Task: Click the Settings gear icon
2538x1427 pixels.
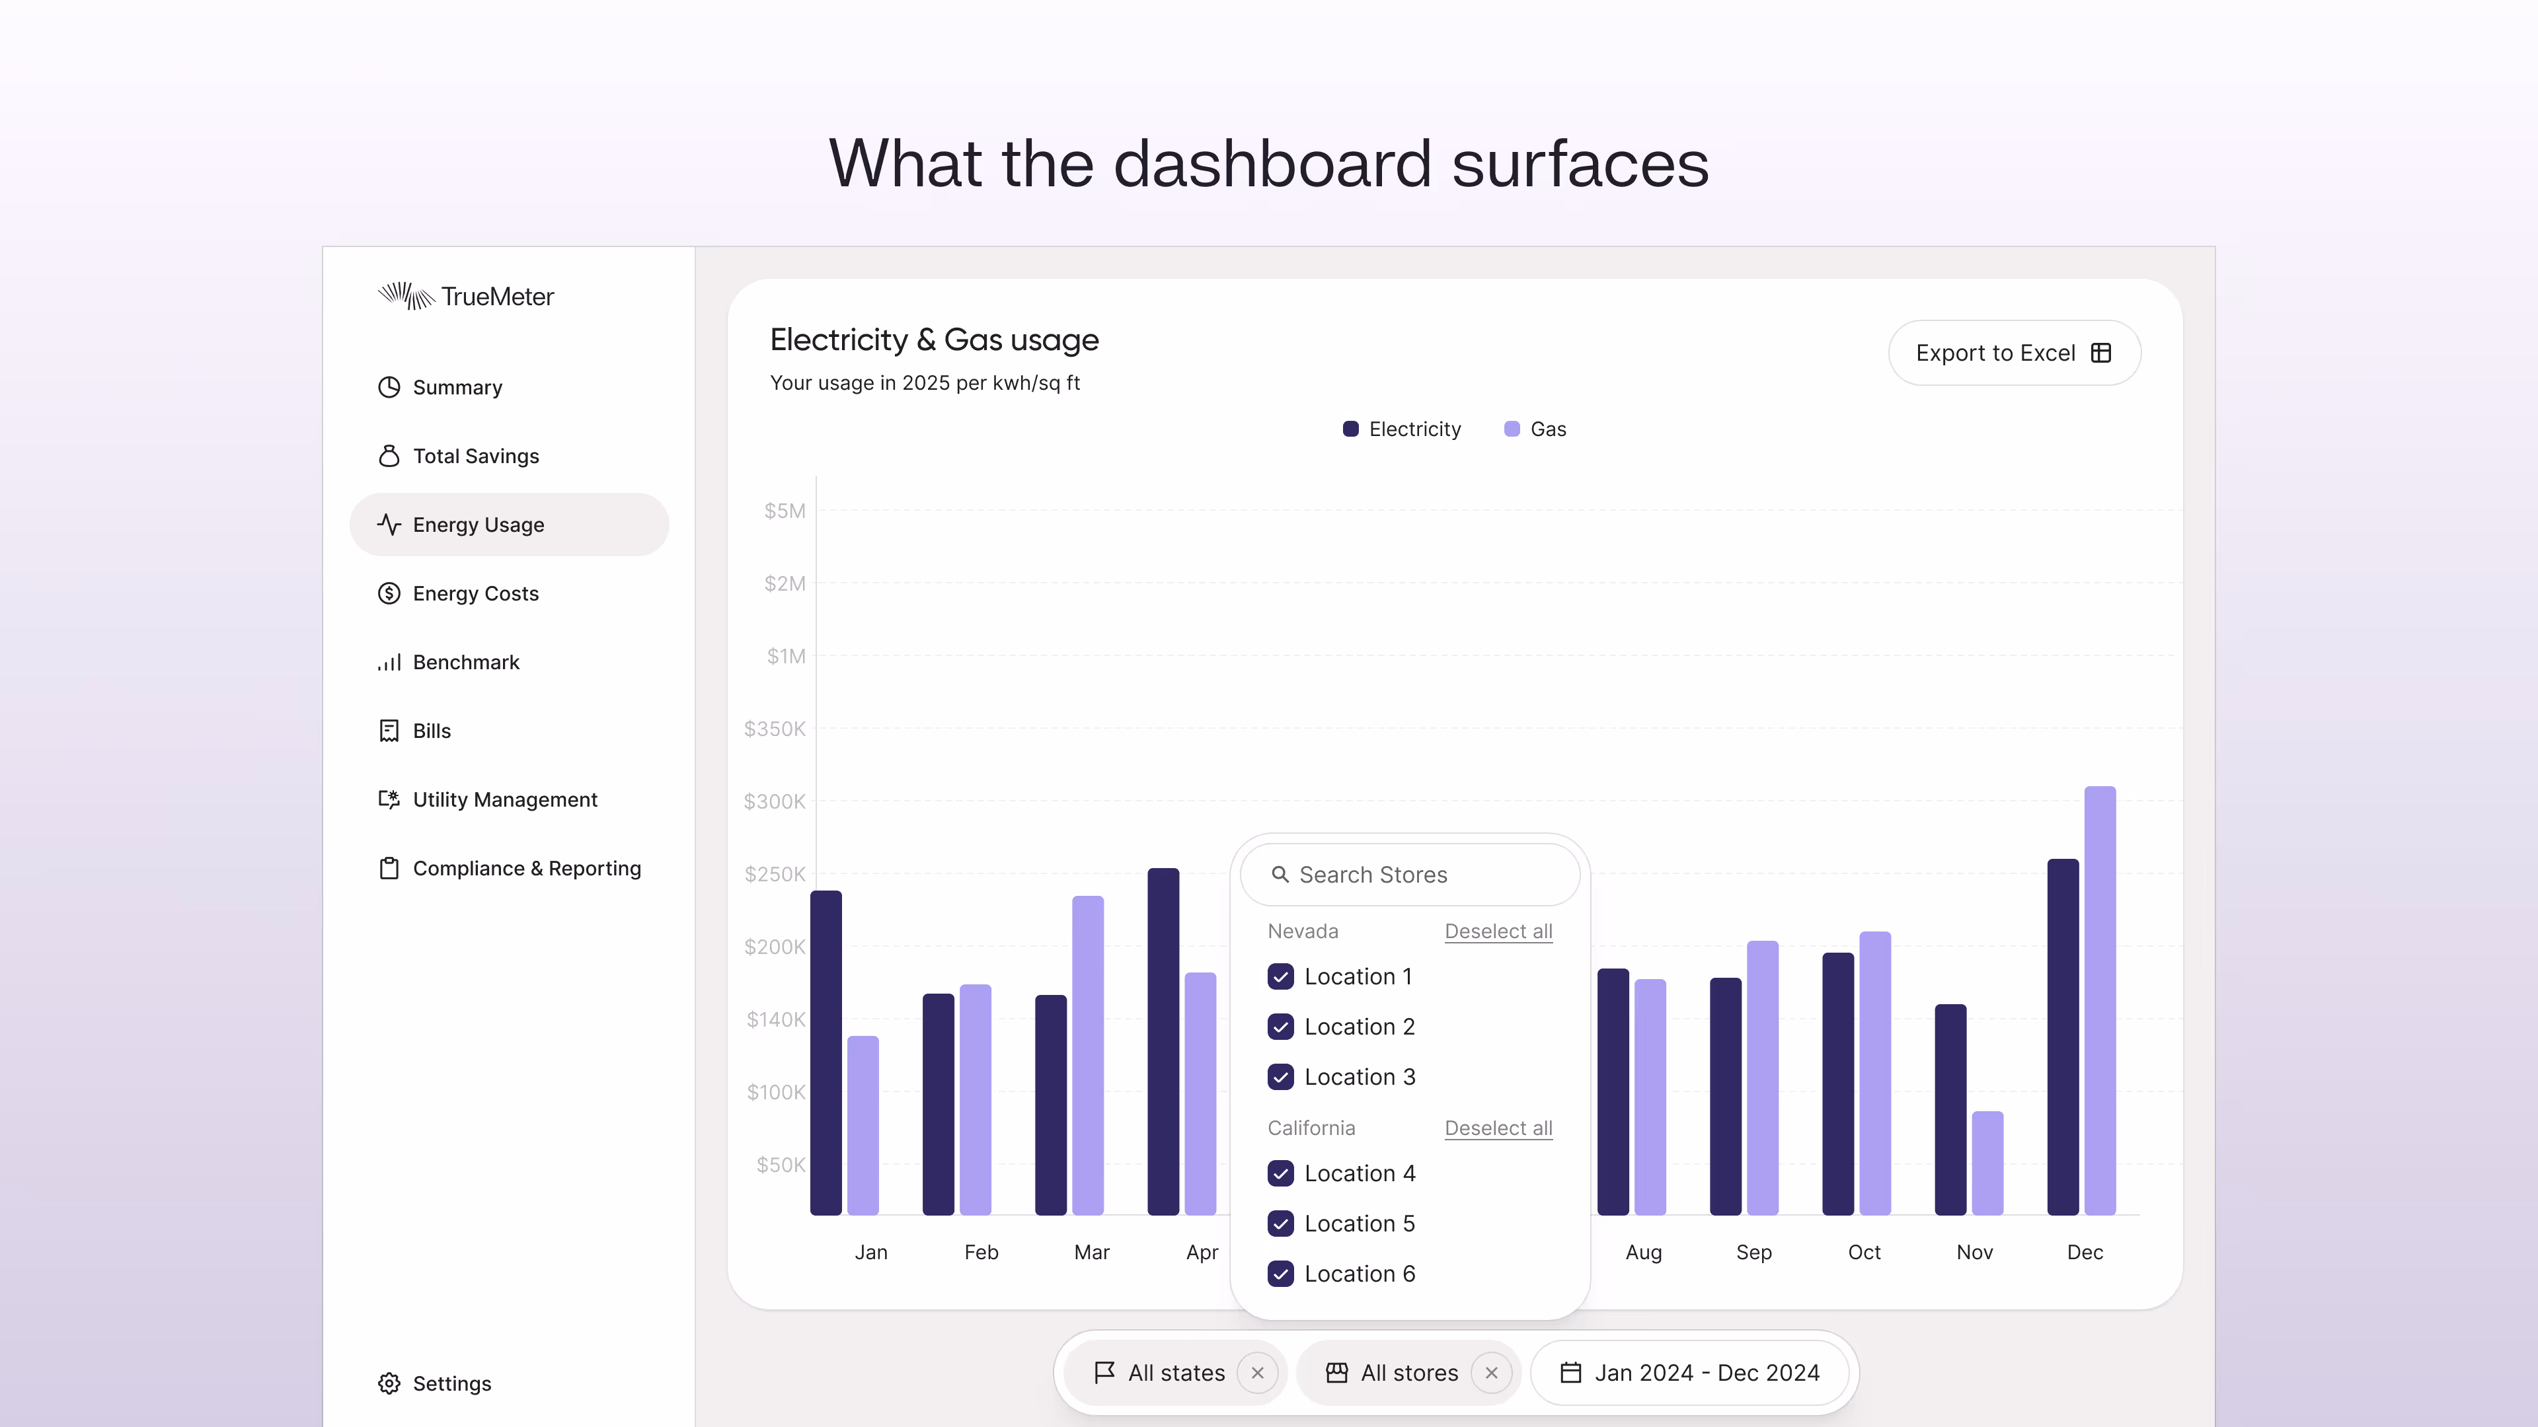Action: coord(389,1383)
